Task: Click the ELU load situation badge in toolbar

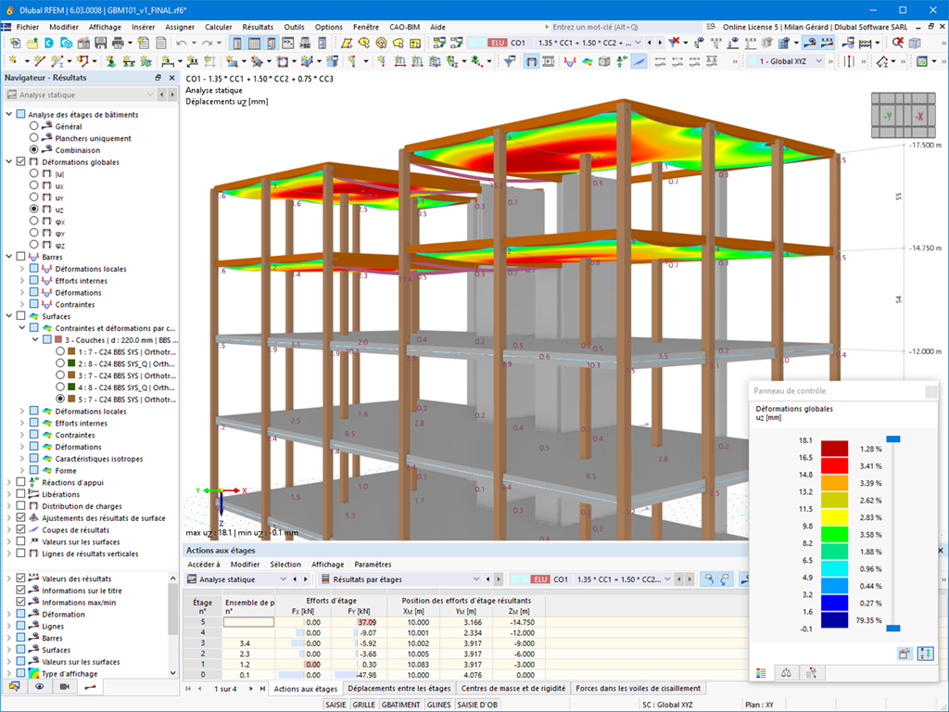Action: 498,43
